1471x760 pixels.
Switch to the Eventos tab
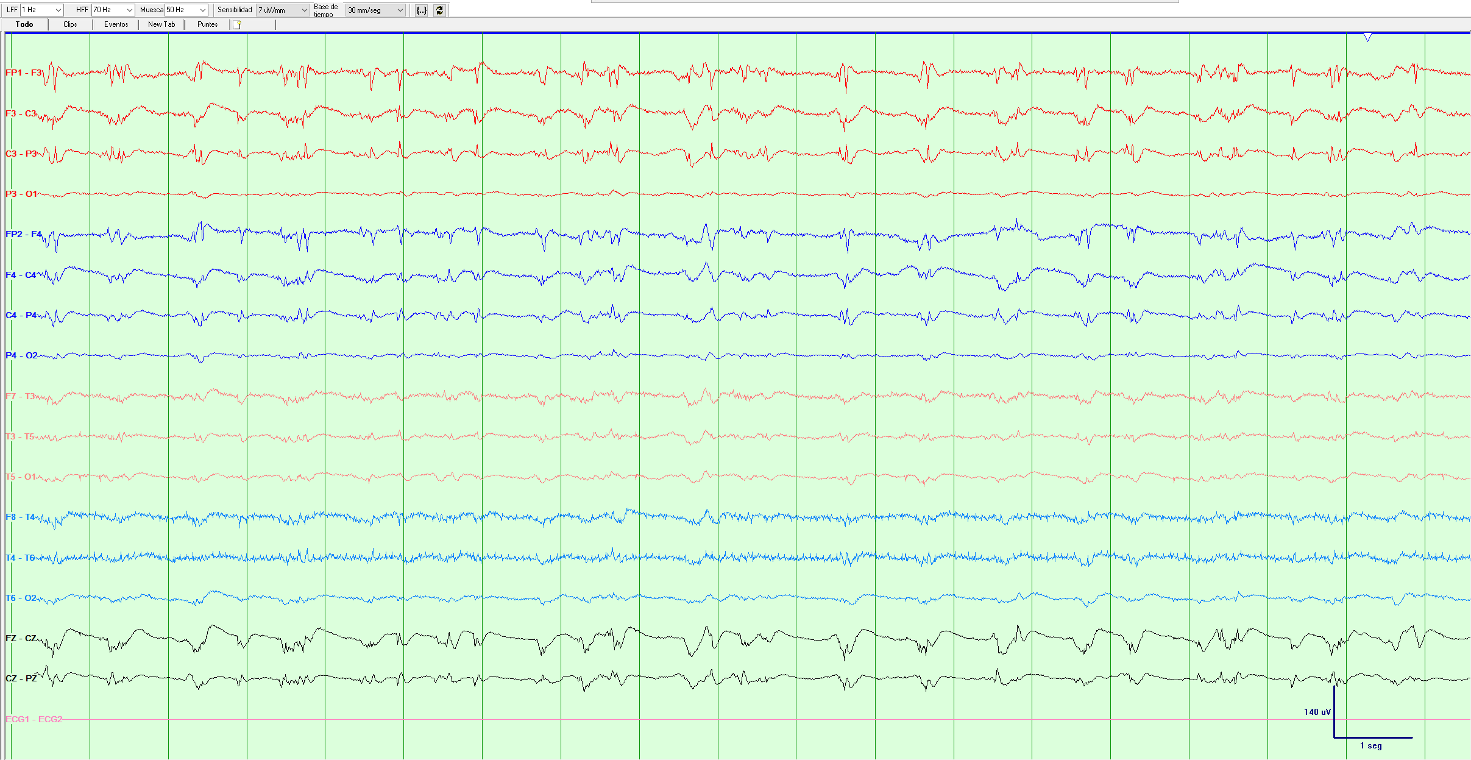[x=116, y=24]
